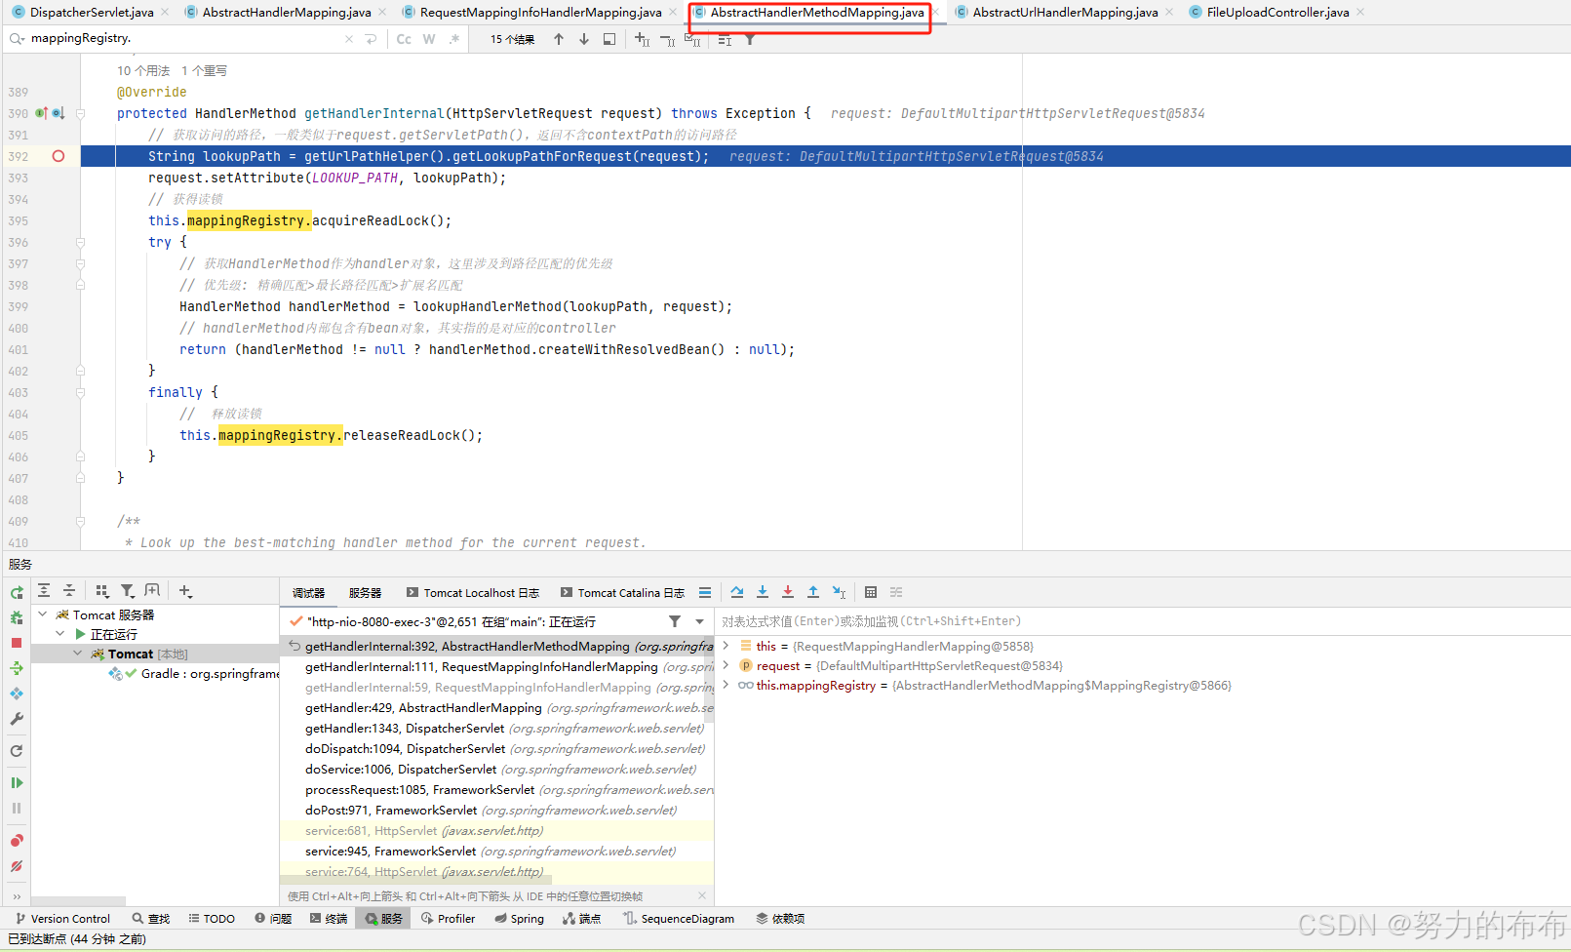Image resolution: width=1571 pixels, height=952 pixels.
Task: Toggle multiline search options icon
Action: pos(725,39)
